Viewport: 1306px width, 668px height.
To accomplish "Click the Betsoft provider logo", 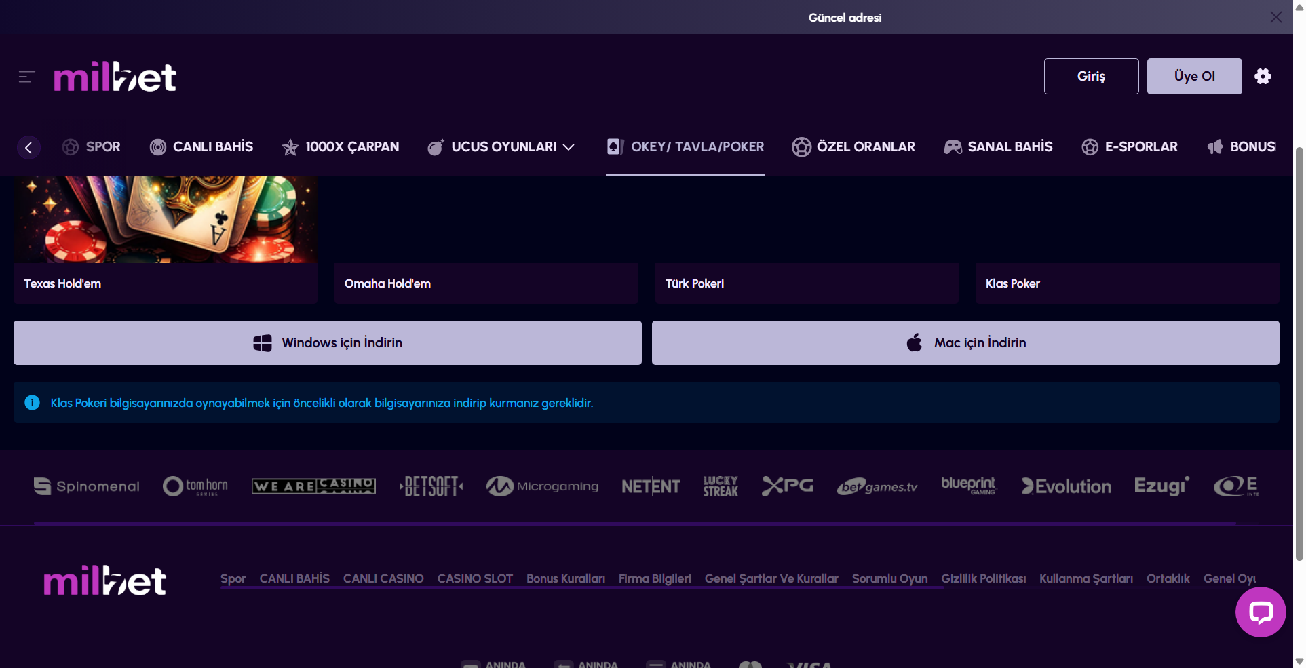I will 431,486.
